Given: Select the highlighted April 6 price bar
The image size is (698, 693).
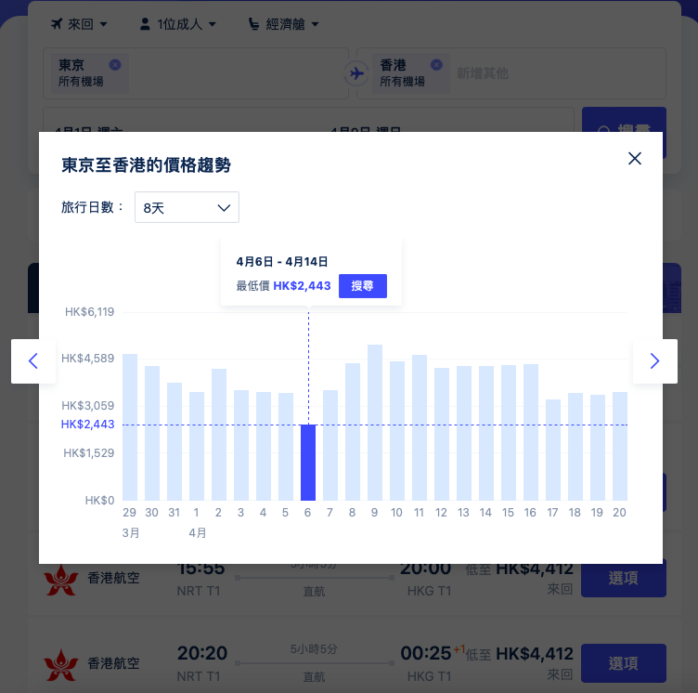Looking at the screenshot, I should pyautogui.click(x=308, y=462).
